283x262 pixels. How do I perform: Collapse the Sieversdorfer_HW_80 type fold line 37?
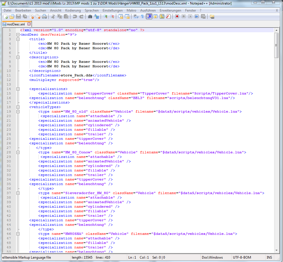(x=18, y=193)
